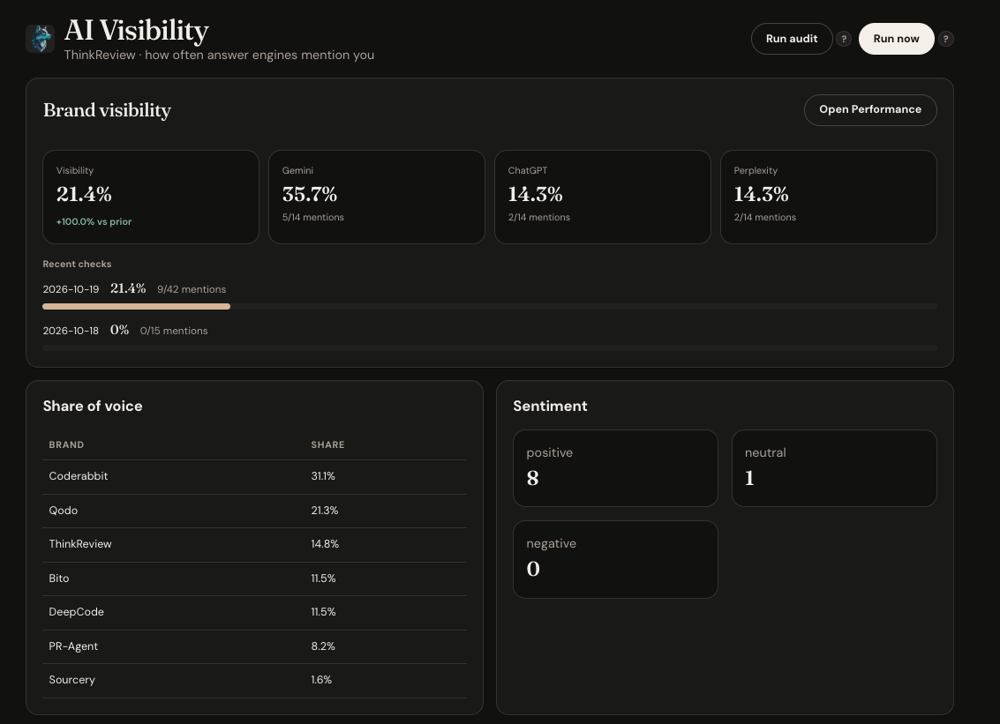Image resolution: width=1000 pixels, height=724 pixels.
Task: Click the +100.0% vs prior text
Action: coord(94,222)
